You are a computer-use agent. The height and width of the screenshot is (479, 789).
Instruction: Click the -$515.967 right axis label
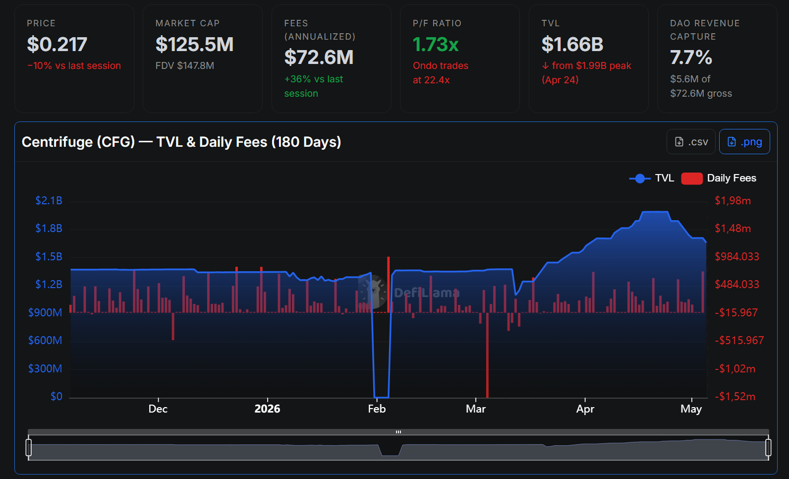(739, 341)
